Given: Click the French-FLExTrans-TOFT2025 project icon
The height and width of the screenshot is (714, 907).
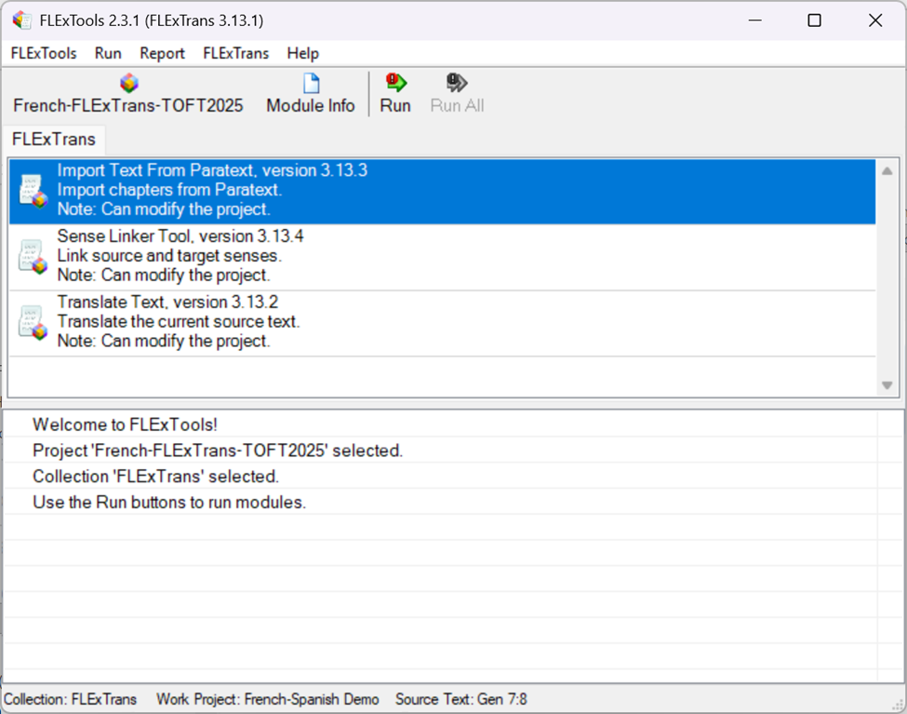Looking at the screenshot, I should pos(128,84).
